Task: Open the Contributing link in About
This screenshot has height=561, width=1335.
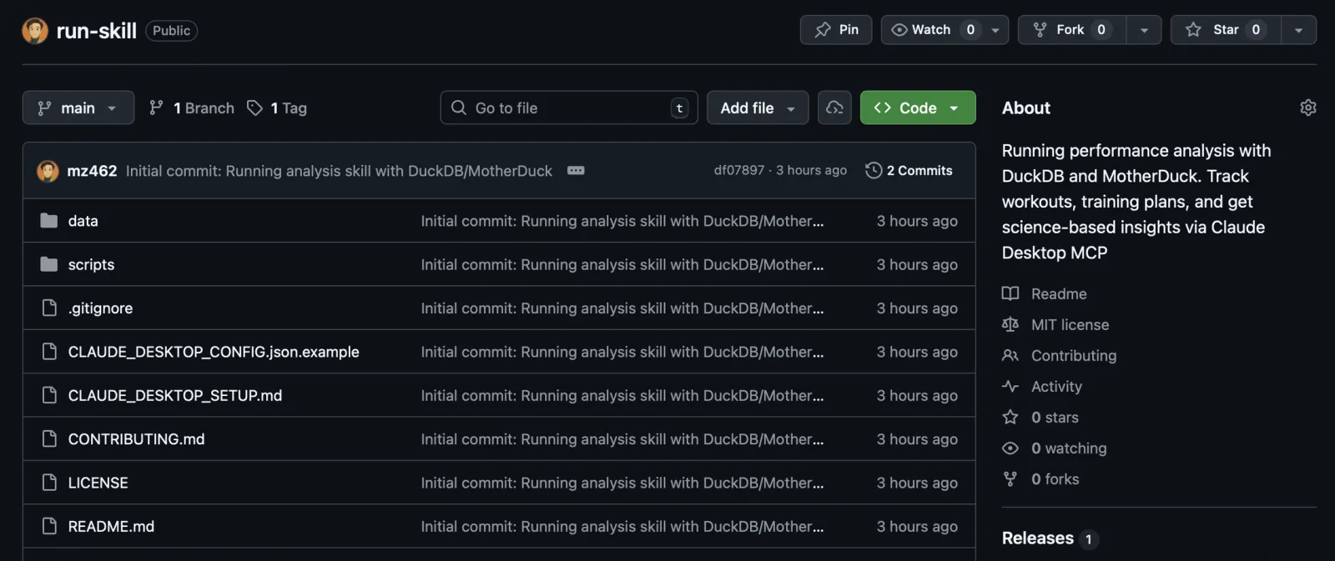Action: point(1074,355)
